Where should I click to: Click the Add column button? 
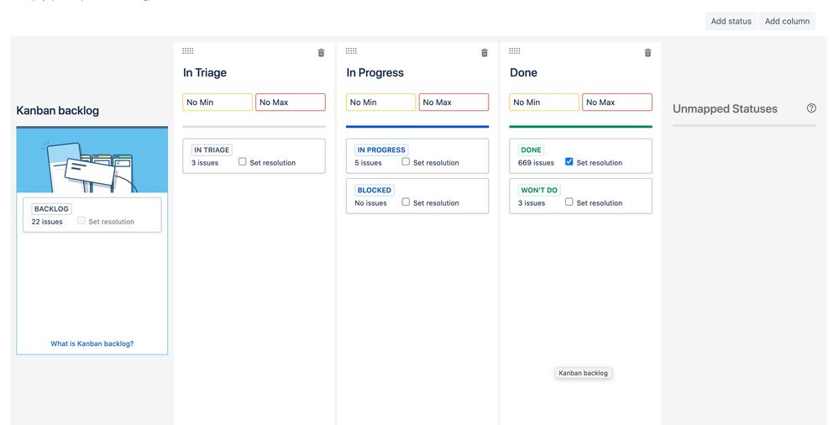click(x=787, y=21)
